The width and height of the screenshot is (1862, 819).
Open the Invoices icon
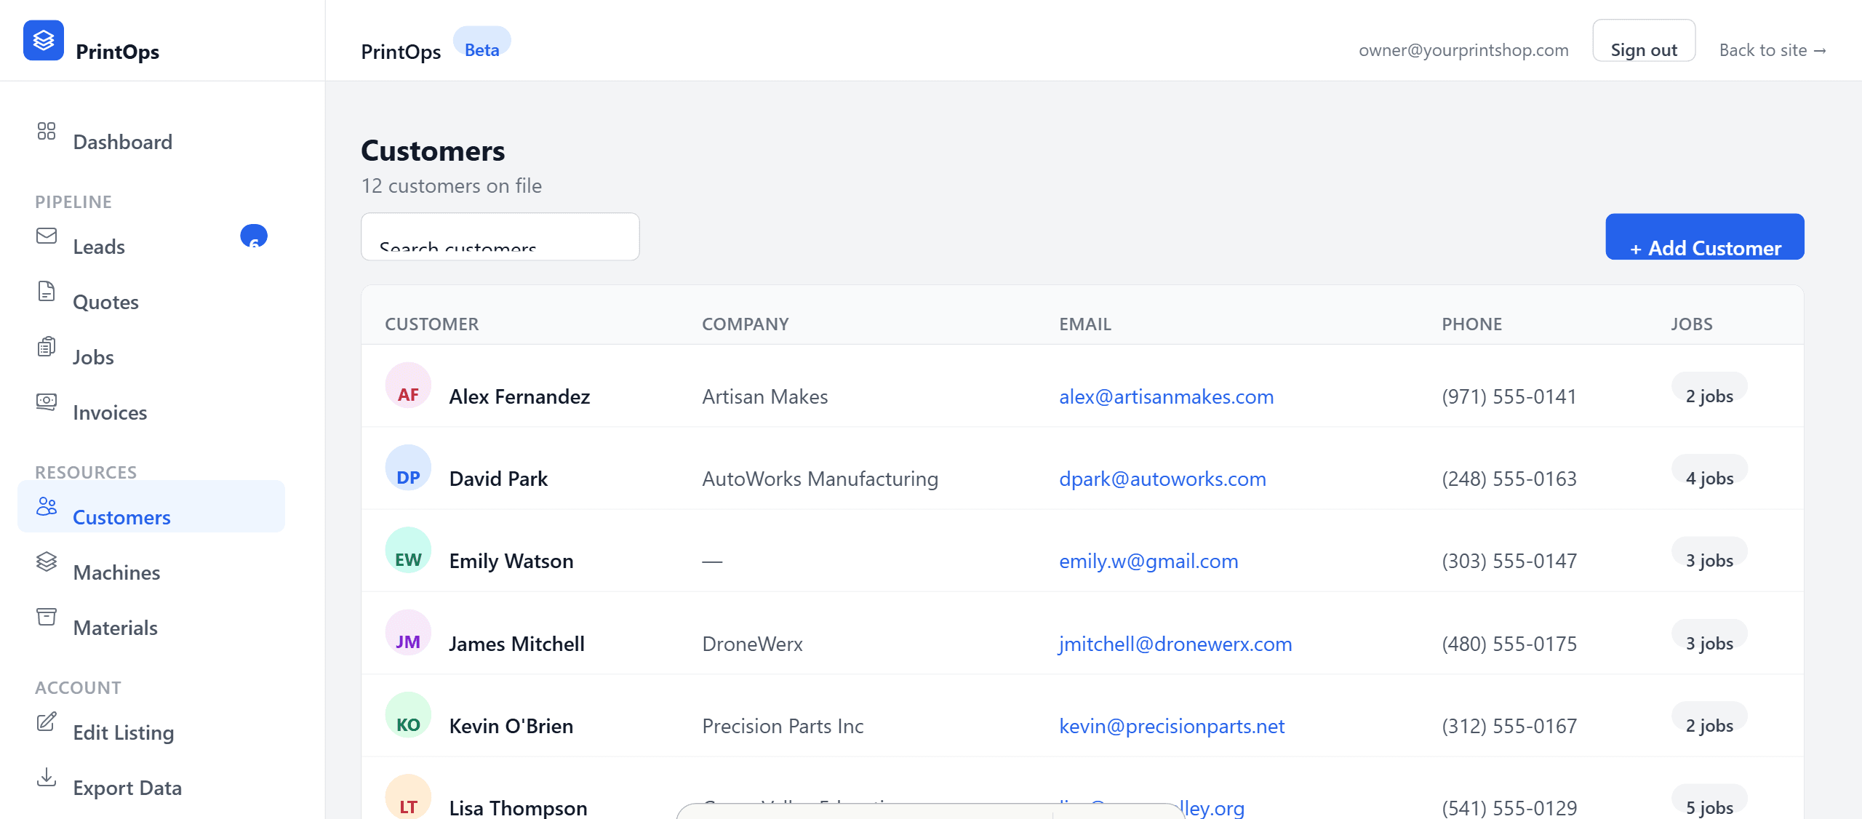[x=46, y=402]
